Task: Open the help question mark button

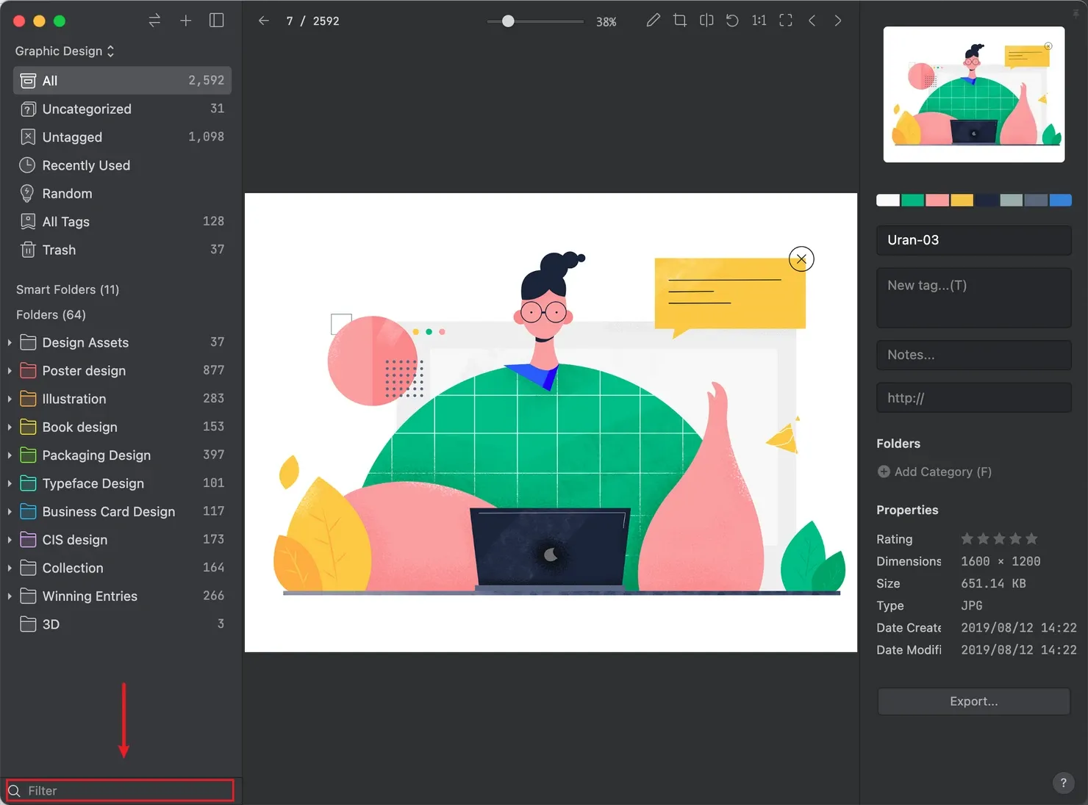Action: pos(1063,783)
